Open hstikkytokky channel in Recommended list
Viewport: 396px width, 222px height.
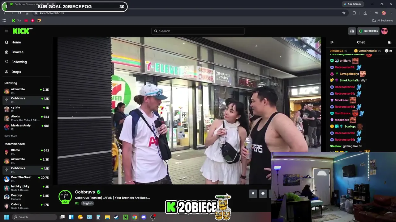coord(26,188)
